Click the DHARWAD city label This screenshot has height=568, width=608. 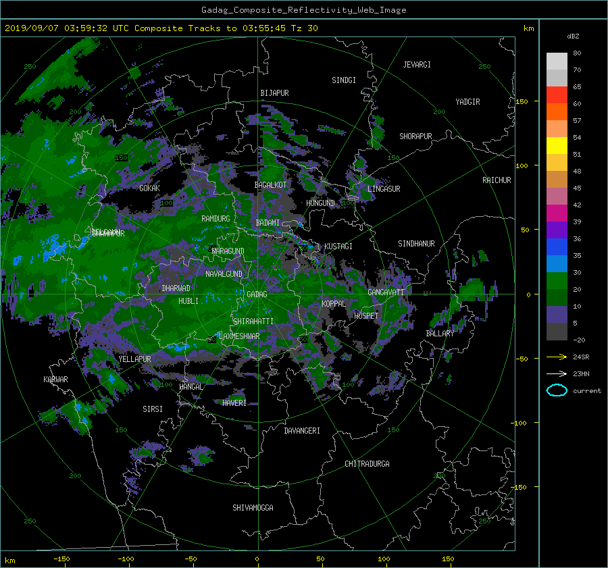click(176, 288)
